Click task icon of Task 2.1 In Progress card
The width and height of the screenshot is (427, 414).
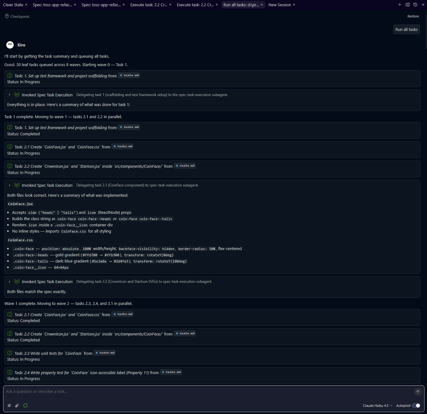(10, 147)
